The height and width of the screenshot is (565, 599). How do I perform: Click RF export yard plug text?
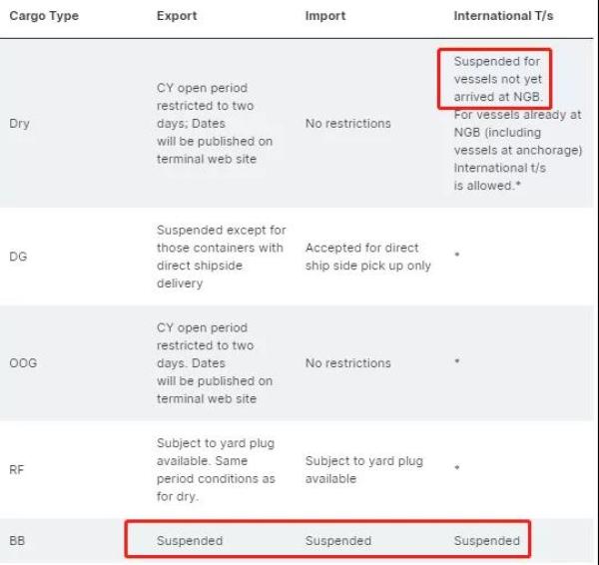click(x=215, y=470)
